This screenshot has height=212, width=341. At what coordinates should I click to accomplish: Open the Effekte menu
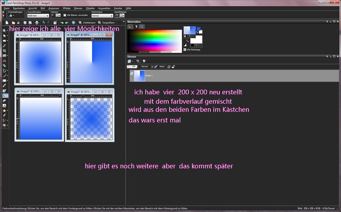(67, 8)
